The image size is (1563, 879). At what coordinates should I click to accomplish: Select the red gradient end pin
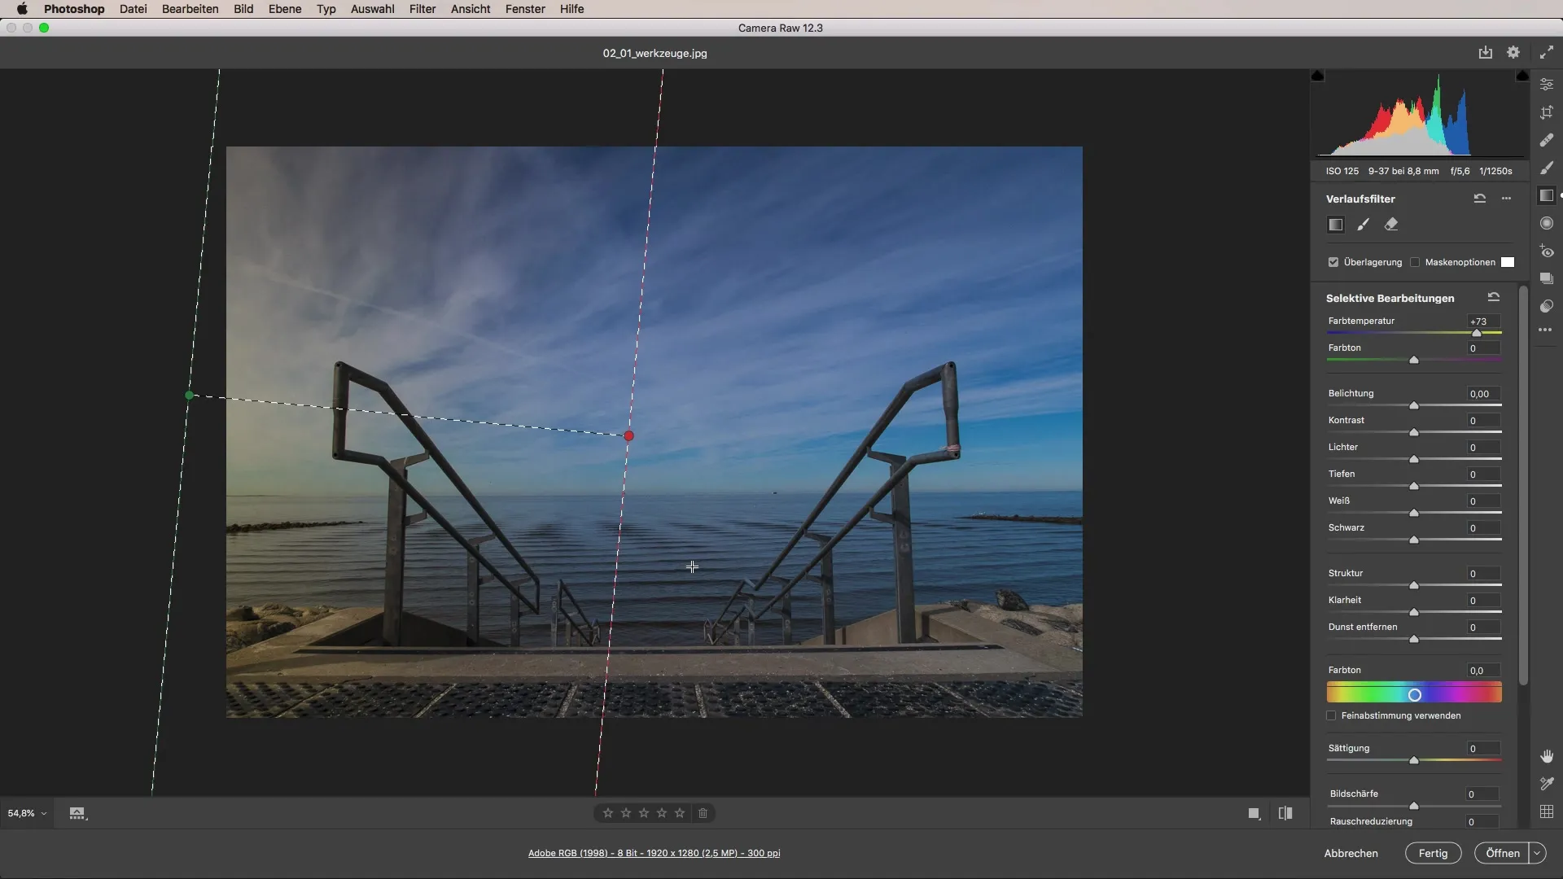click(628, 436)
